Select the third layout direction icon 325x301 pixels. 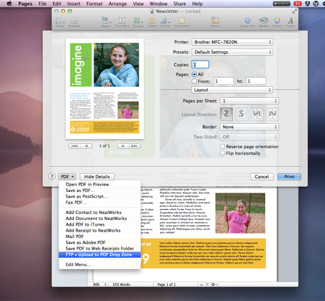(x=257, y=114)
